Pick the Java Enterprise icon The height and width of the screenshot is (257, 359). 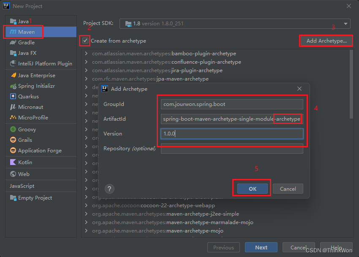[13, 75]
